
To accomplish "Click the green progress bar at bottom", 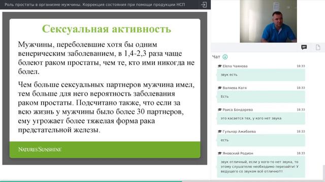I will pyautogui.click(x=91, y=181).
